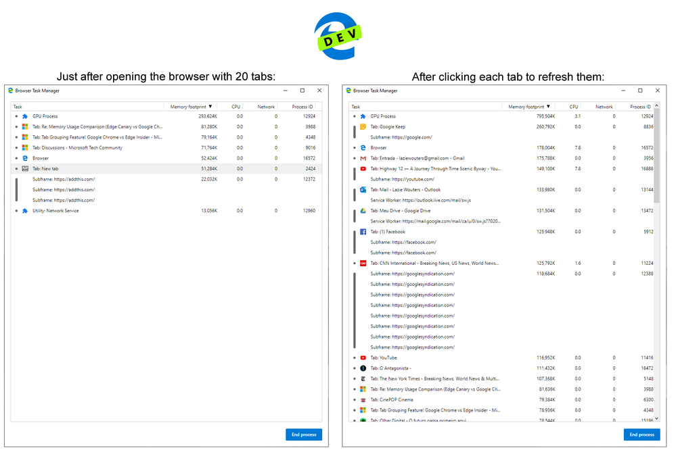The width and height of the screenshot is (676, 450).
Task: Click New York Times icon in task list
Action: click(363, 378)
